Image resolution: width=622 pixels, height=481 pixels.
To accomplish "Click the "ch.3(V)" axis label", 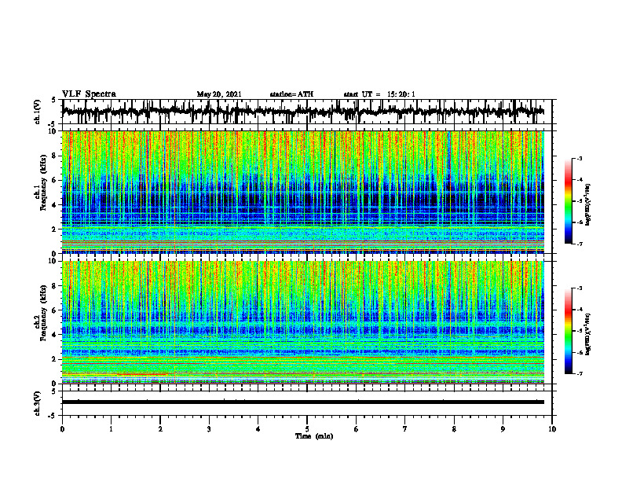I will point(38,404).
